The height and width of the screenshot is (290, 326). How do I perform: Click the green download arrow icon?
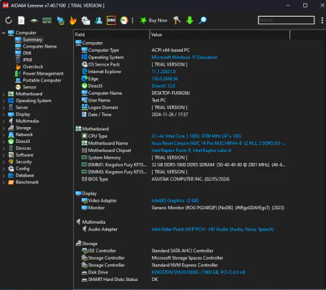[190, 20]
